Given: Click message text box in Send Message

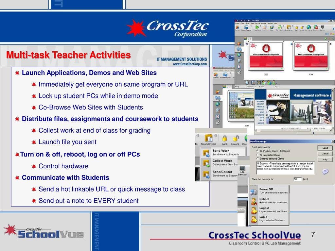Looking at the screenshot, I should 285,168.
